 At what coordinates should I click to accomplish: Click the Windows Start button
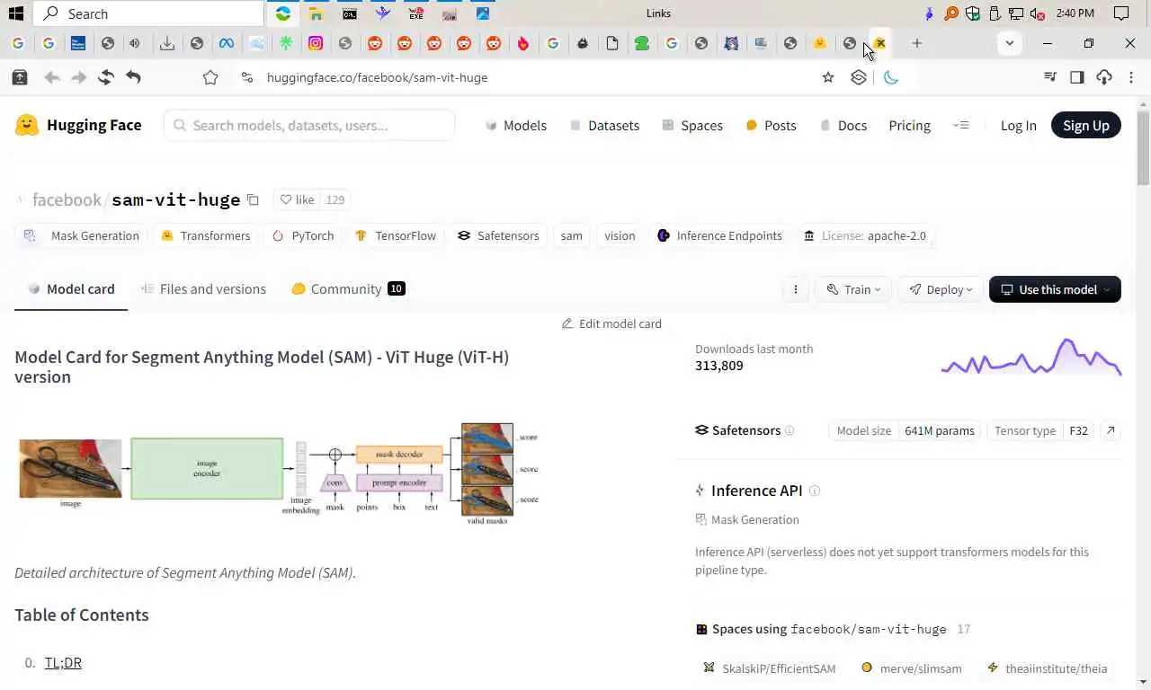[15, 13]
